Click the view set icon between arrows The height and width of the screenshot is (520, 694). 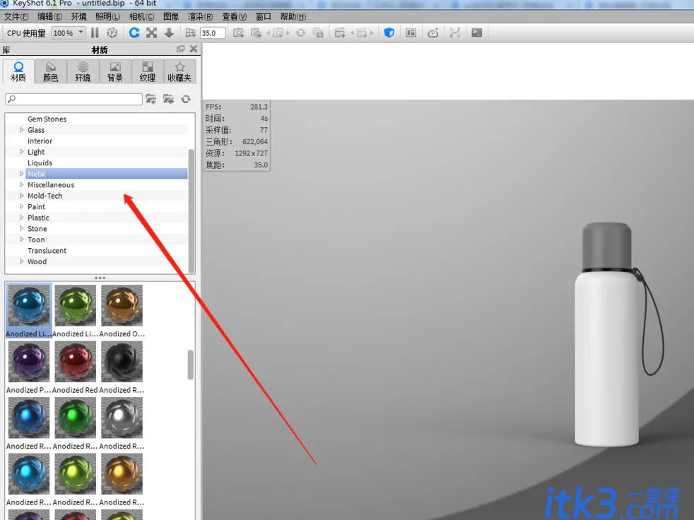[x=362, y=32]
